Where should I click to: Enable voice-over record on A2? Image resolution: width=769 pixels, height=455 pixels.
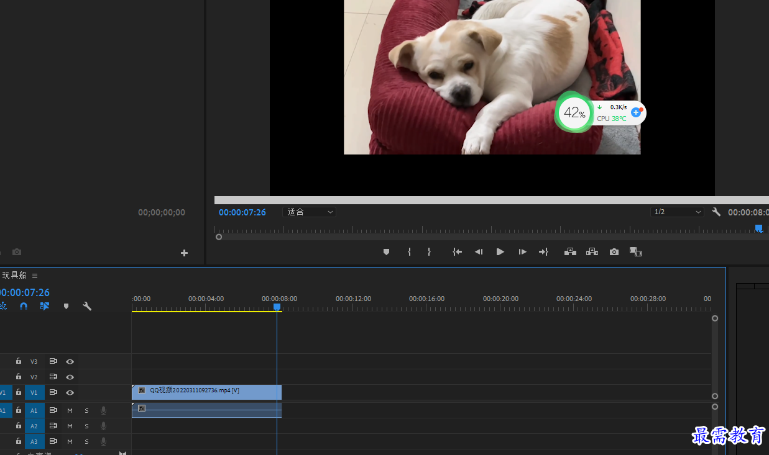pos(104,426)
